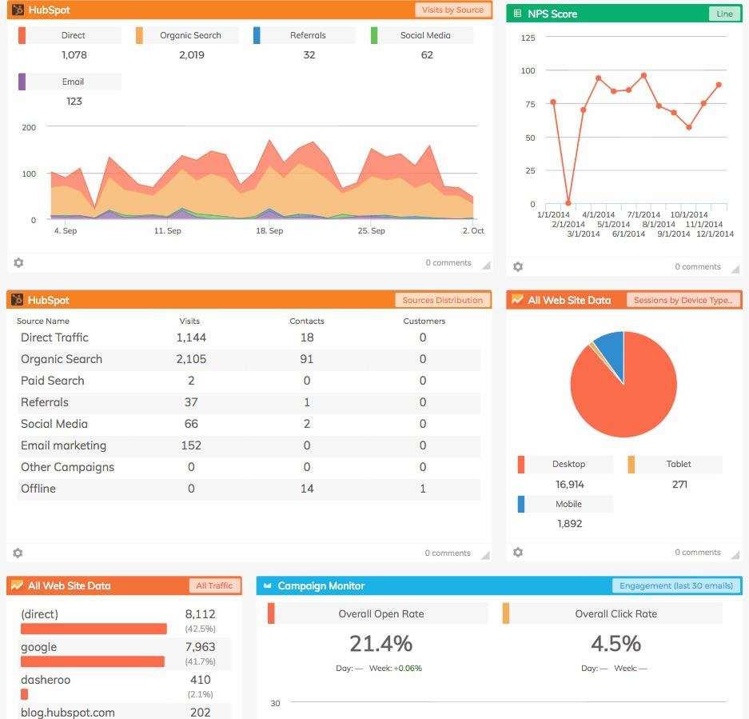Click the Line label on the NPS widget
Screen dimensions: 749x719
(723, 14)
